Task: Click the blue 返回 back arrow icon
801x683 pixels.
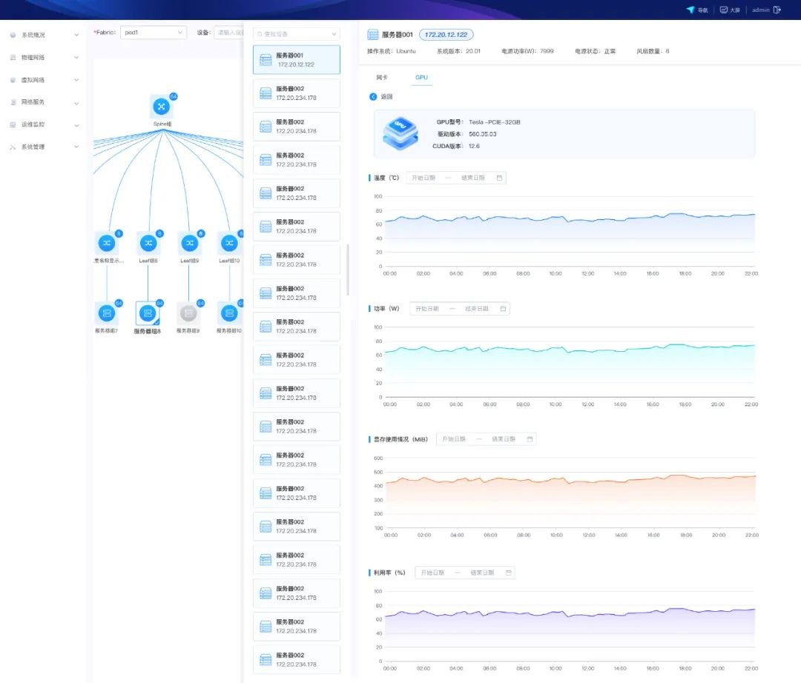Action: (373, 97)
